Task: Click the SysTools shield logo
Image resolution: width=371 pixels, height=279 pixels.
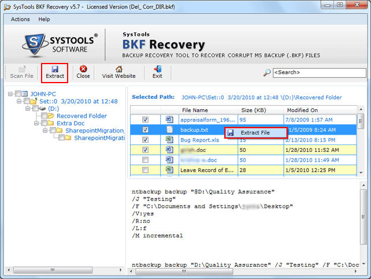Action: pos(35,44)
